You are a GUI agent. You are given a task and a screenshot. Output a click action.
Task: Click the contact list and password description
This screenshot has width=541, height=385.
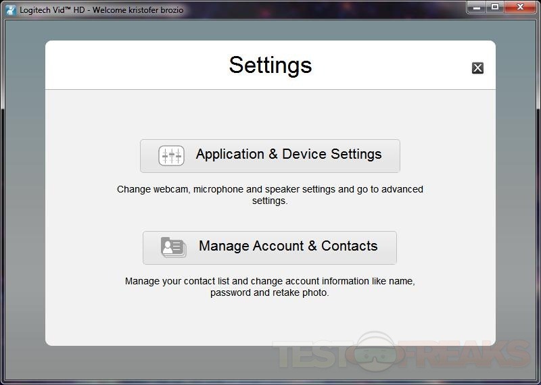(x=270, y=286)
